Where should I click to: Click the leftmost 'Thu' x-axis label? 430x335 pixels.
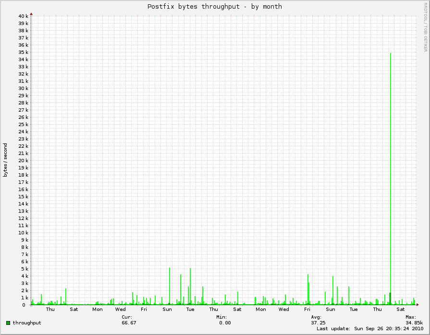pos(50,309)
